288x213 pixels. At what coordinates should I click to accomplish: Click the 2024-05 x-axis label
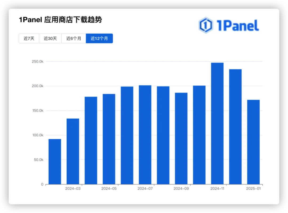109,188
